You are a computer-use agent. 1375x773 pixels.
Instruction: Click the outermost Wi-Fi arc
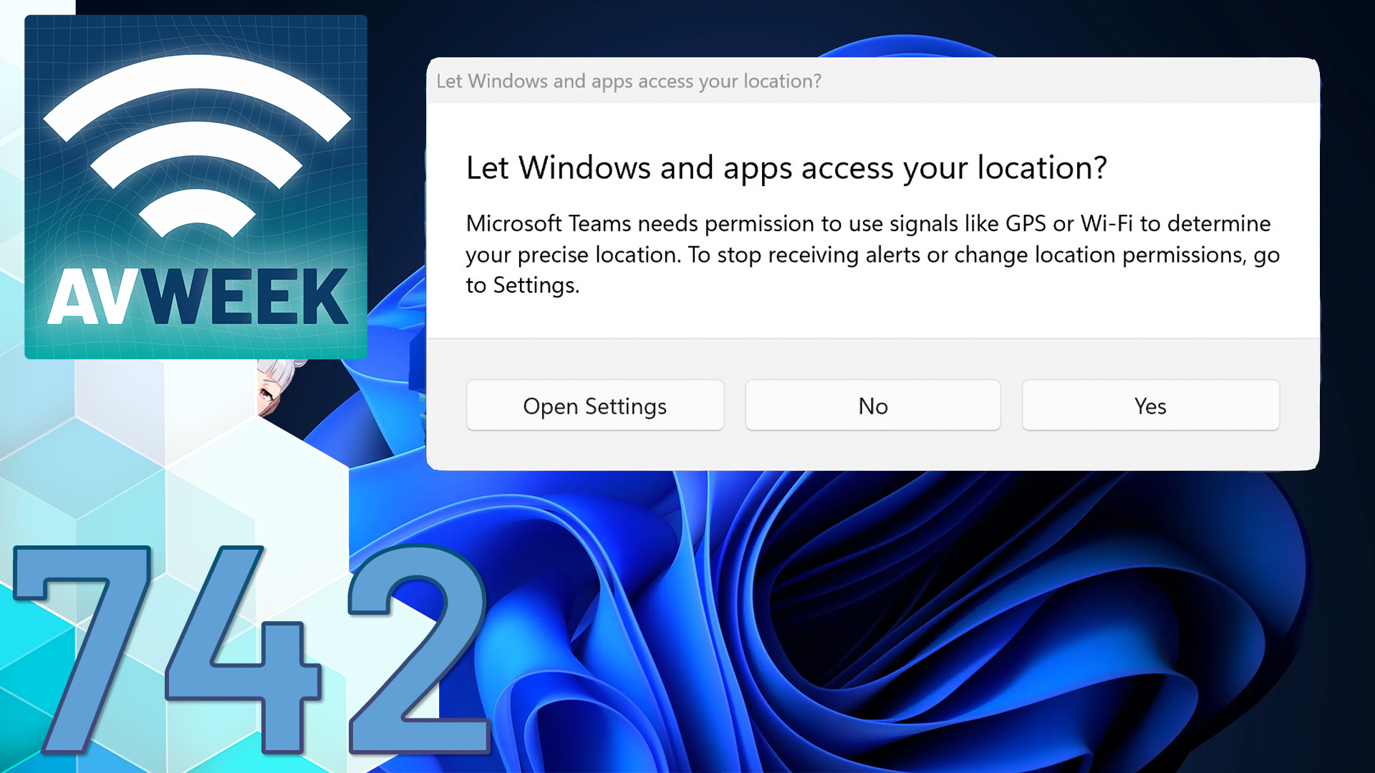[197, 72]
